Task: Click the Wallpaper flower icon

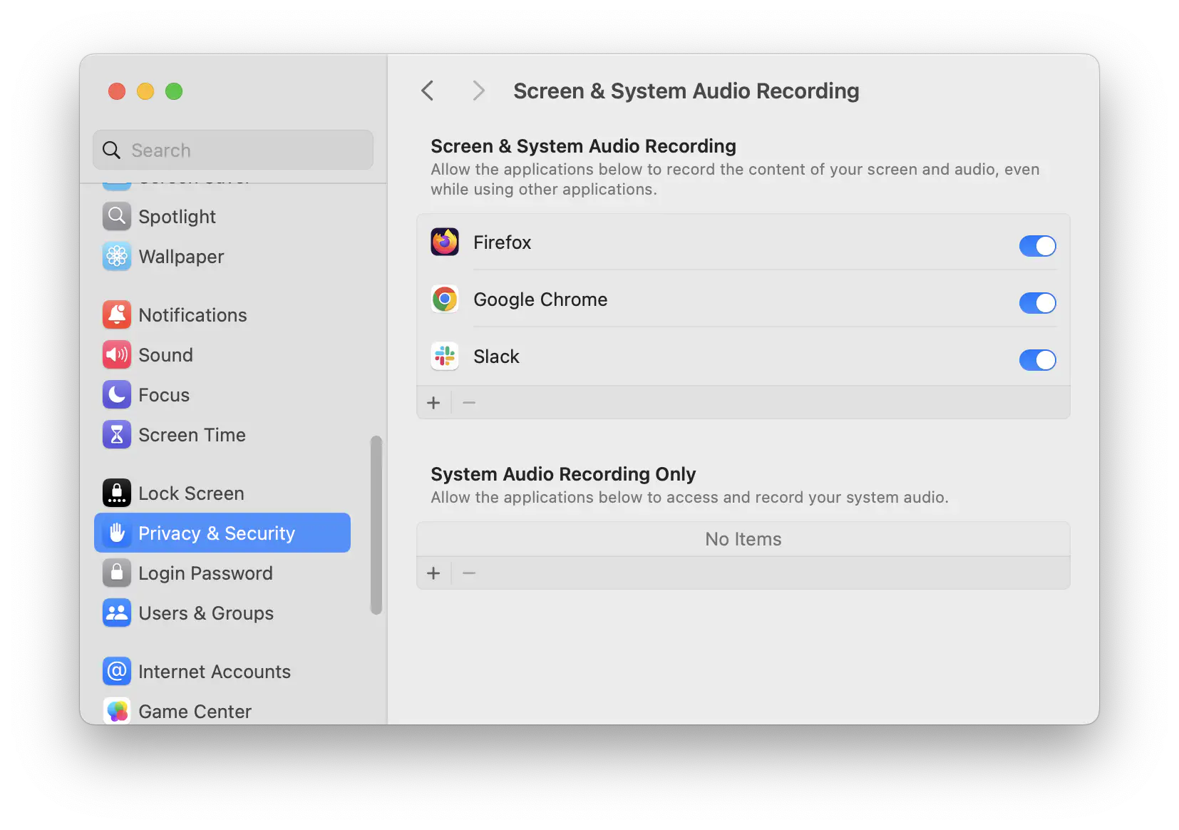Action: pos(117,257)
